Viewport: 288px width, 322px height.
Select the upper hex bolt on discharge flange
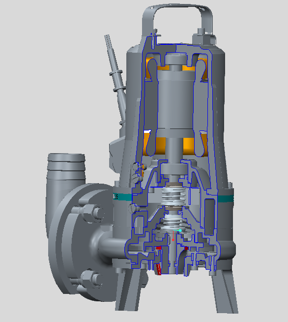(x=92, y=212)
